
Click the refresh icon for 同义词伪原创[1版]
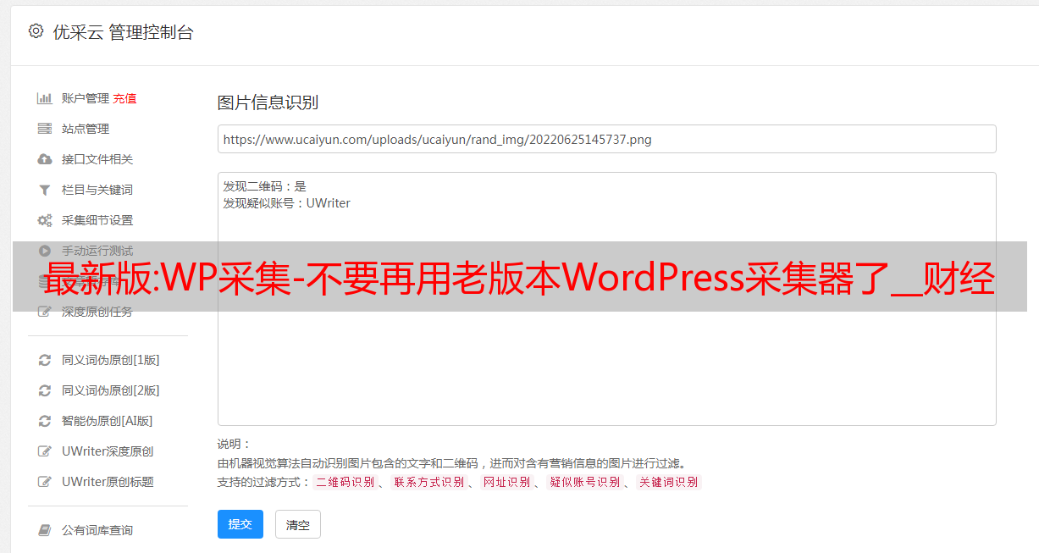45,360
